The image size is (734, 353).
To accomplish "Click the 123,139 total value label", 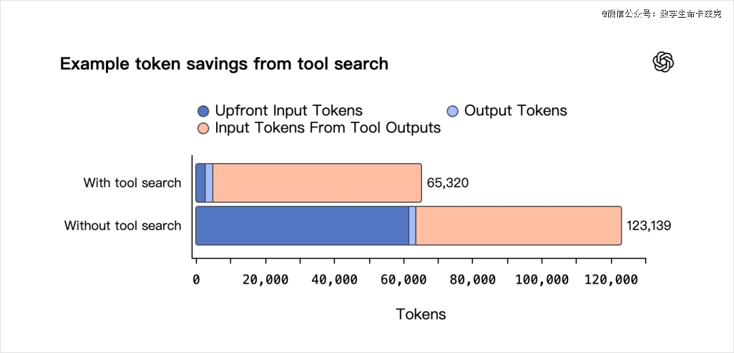I will [x=649, y=225].
